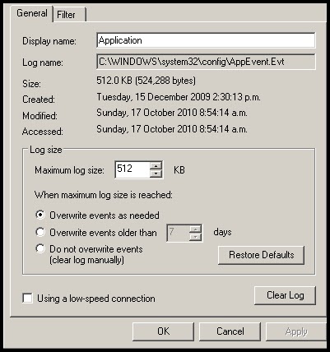Screen dimensions: 330x352
Task: Enable Using a low-speed connection checkbox
Action: pyautogui.click(x=27, y=299)
